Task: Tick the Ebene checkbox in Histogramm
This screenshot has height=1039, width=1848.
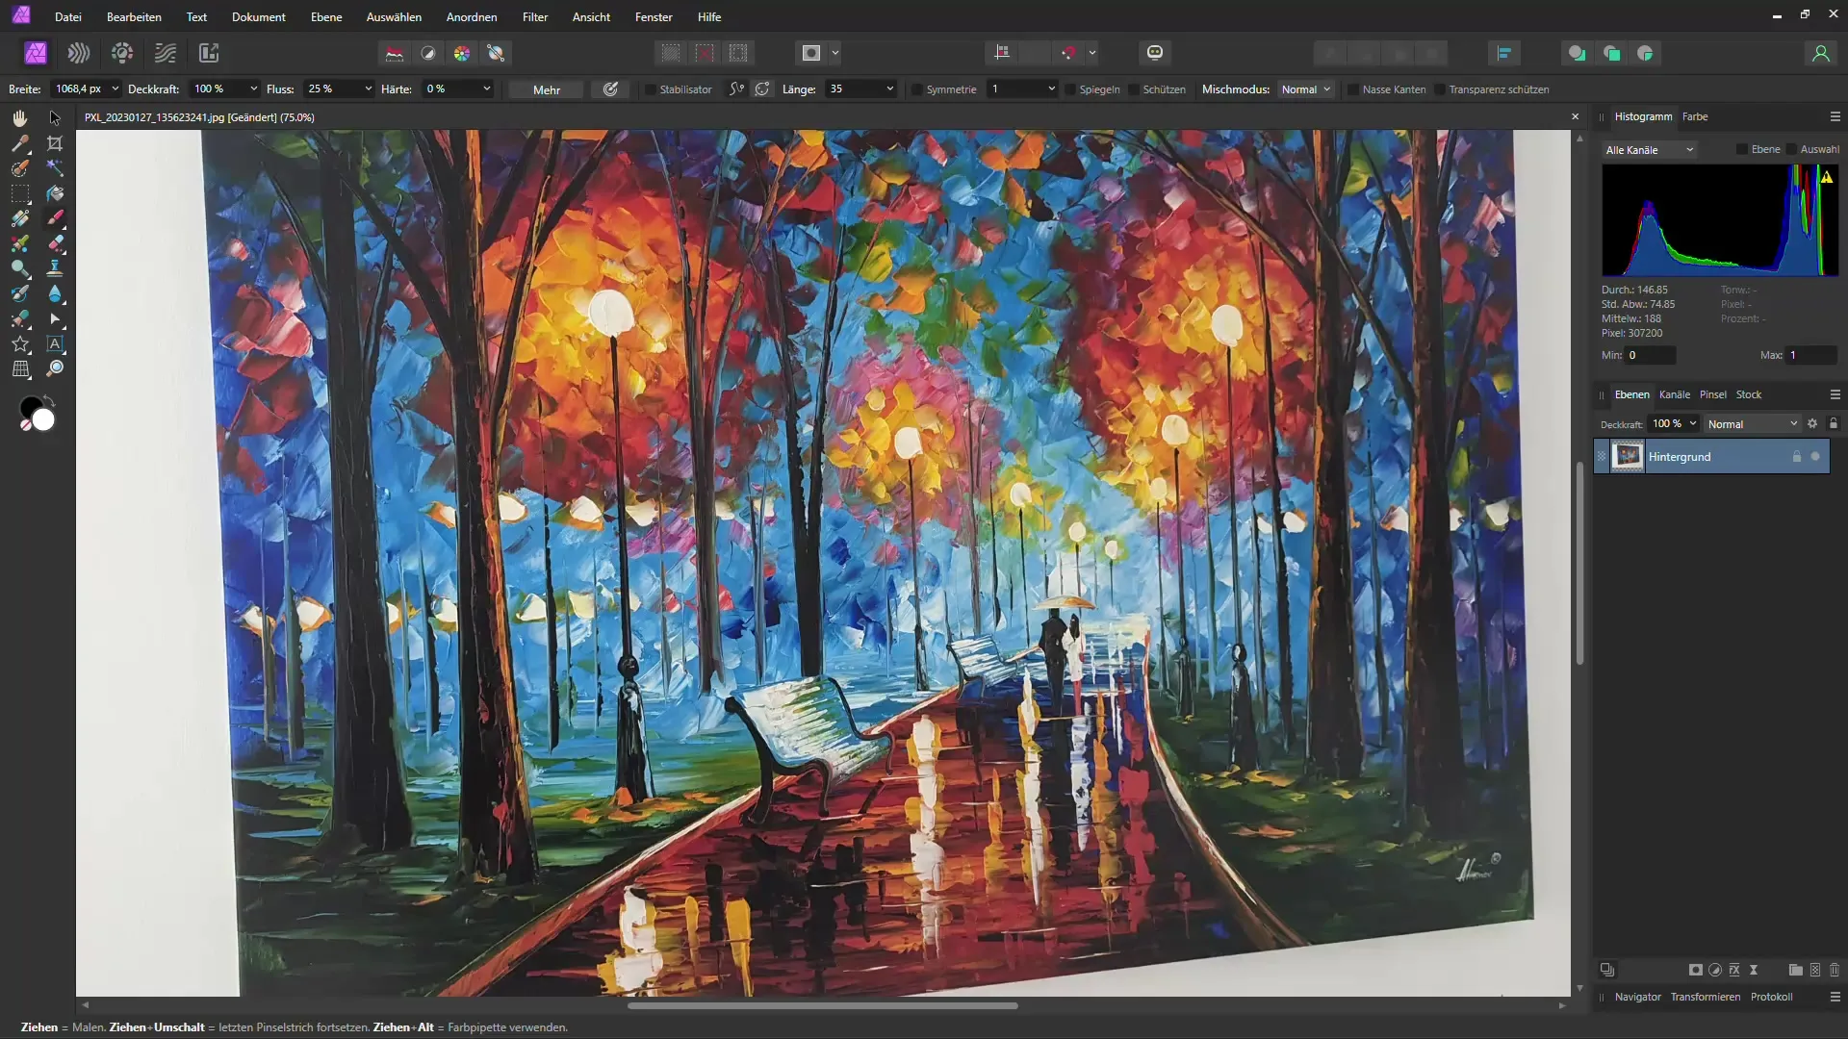Action: [x=1742, y=149]
